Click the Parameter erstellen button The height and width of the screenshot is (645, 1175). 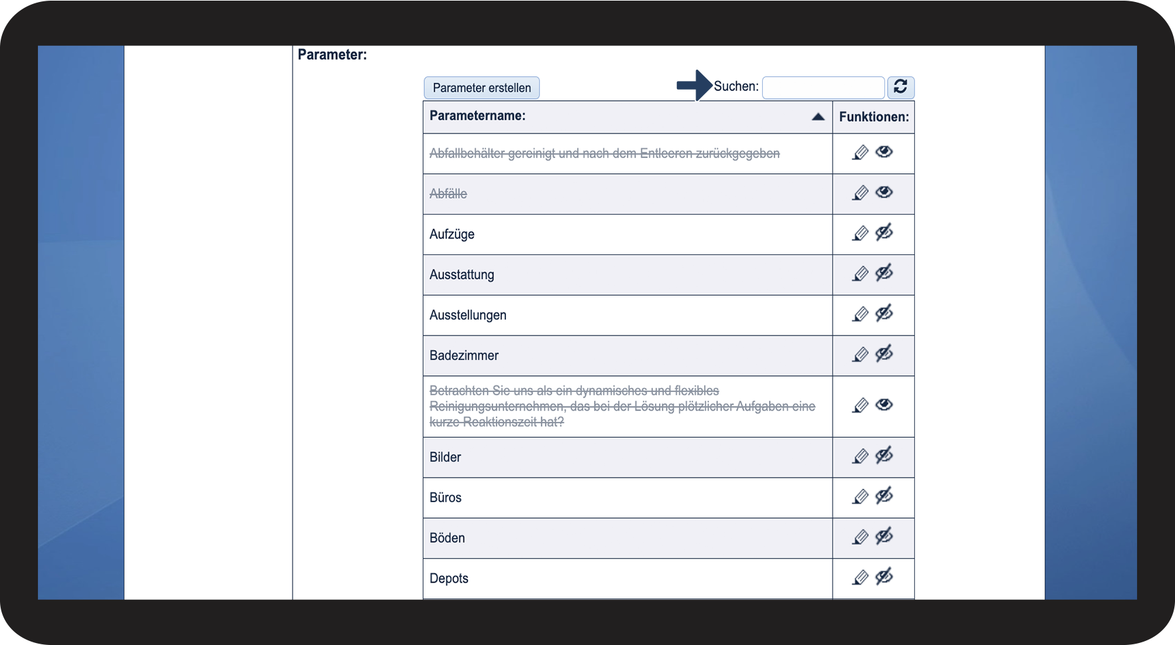click(x=481, y=88)
